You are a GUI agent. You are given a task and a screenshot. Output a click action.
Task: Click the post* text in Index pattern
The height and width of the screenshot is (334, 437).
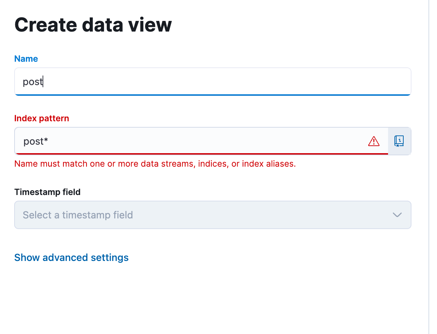35,141
